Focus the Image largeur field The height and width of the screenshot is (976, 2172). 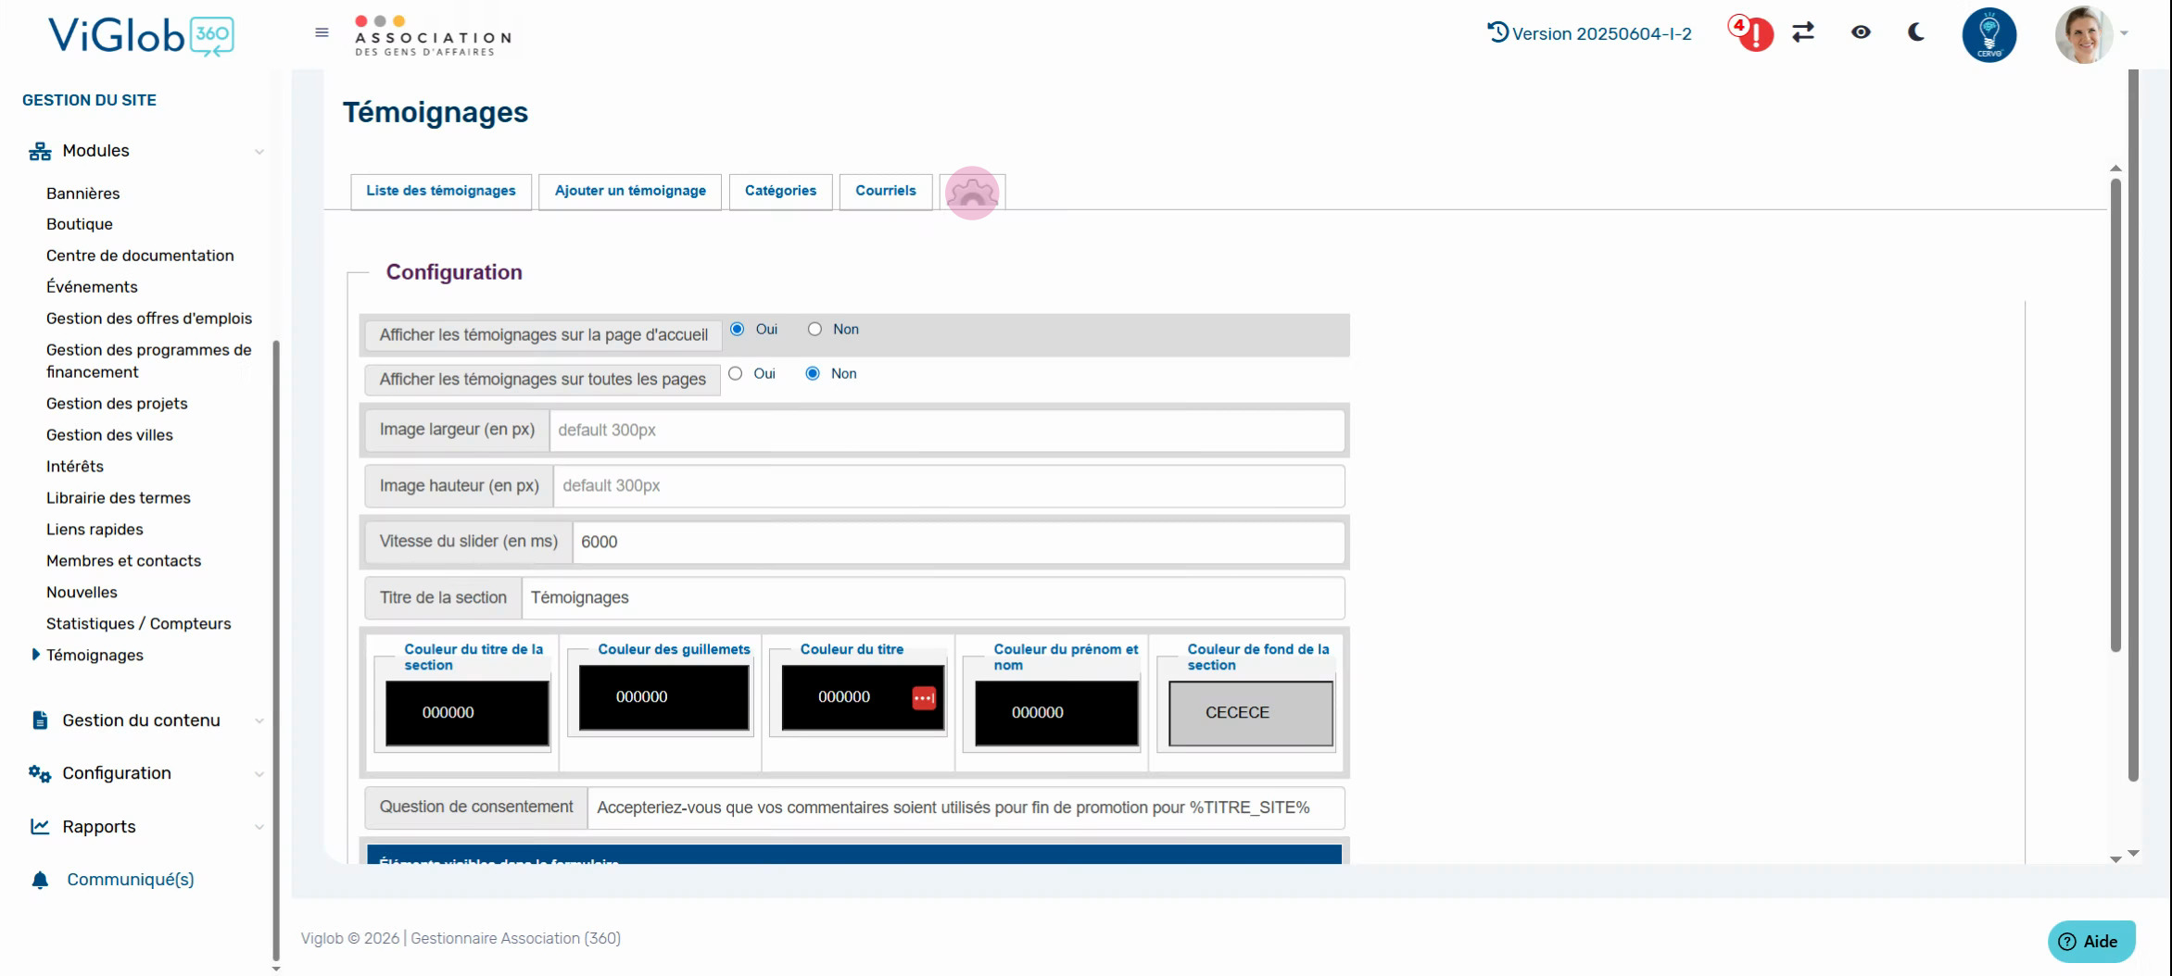point(946,431)
